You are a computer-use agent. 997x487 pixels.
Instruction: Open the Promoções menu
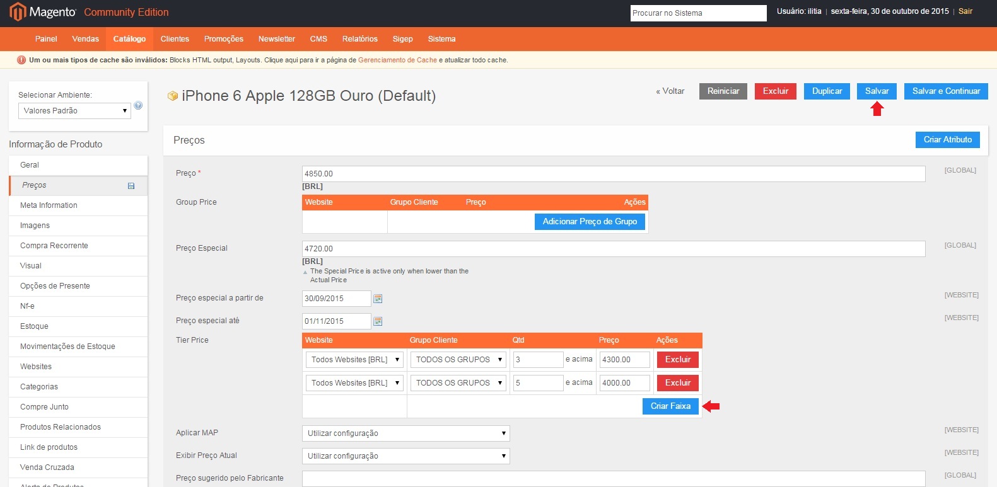224,39
